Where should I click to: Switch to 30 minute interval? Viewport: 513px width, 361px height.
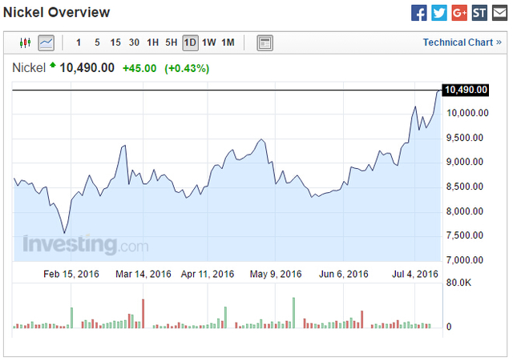click(134, 42)
